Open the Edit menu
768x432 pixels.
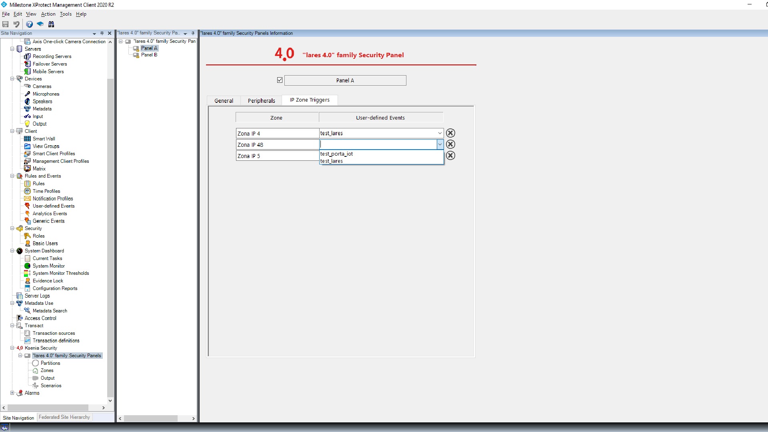pos(18,14)
